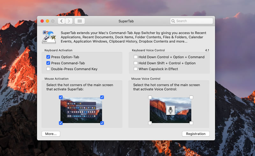Click the Keyboard Voice Control heading
255x156 pixels.
point(148,50)
